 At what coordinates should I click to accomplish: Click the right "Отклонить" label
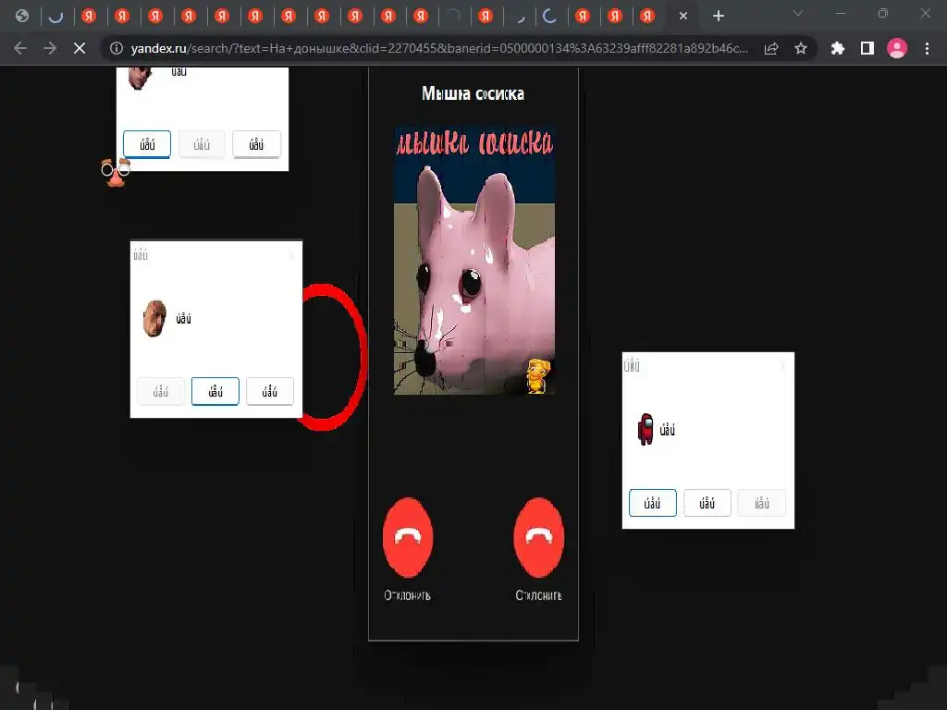pos(539,595)
